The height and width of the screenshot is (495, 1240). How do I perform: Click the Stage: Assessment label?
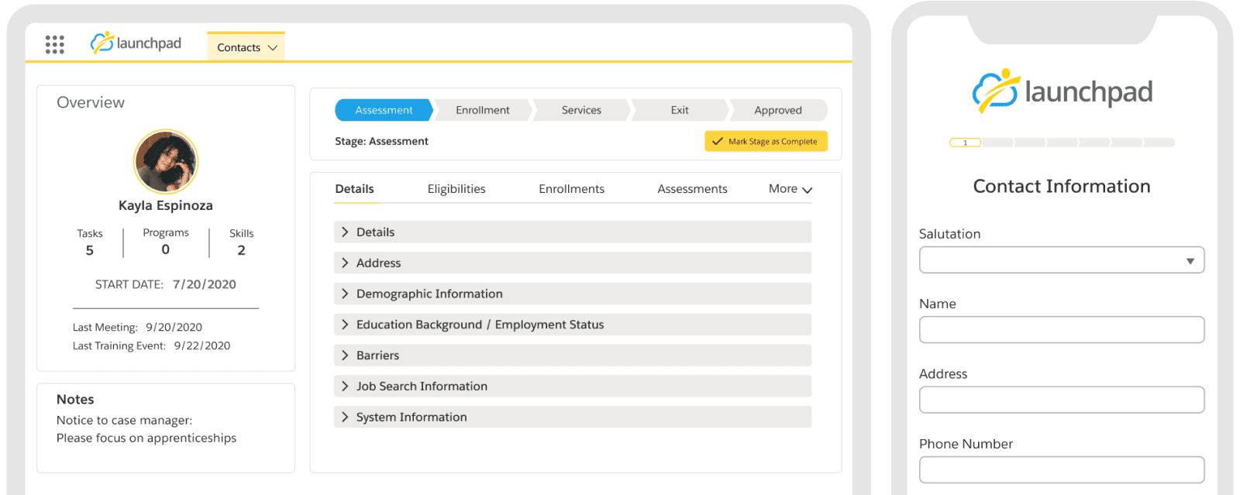click(x=381, y=141)
